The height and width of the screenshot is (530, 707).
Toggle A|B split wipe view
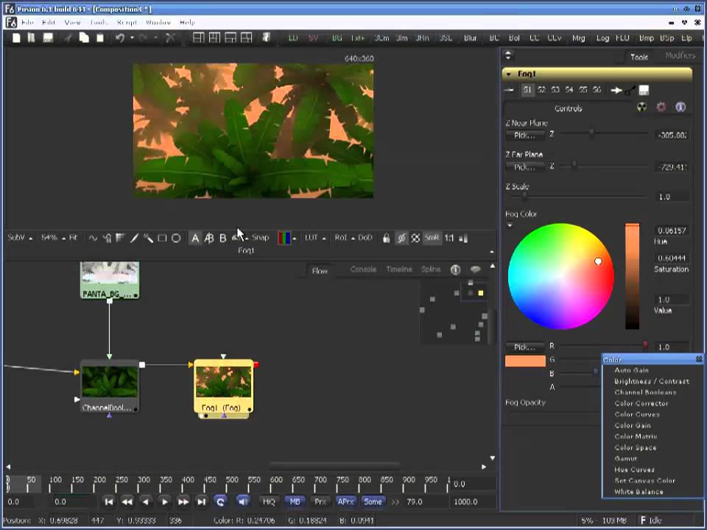tap(208, 238)
